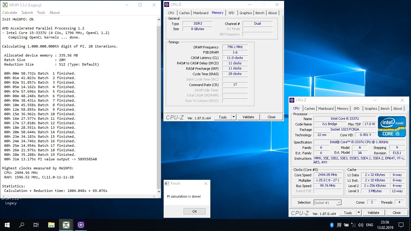411x231 pixels.
Task: Switch to Caches tab in CPU window
Action: point(309,109)
